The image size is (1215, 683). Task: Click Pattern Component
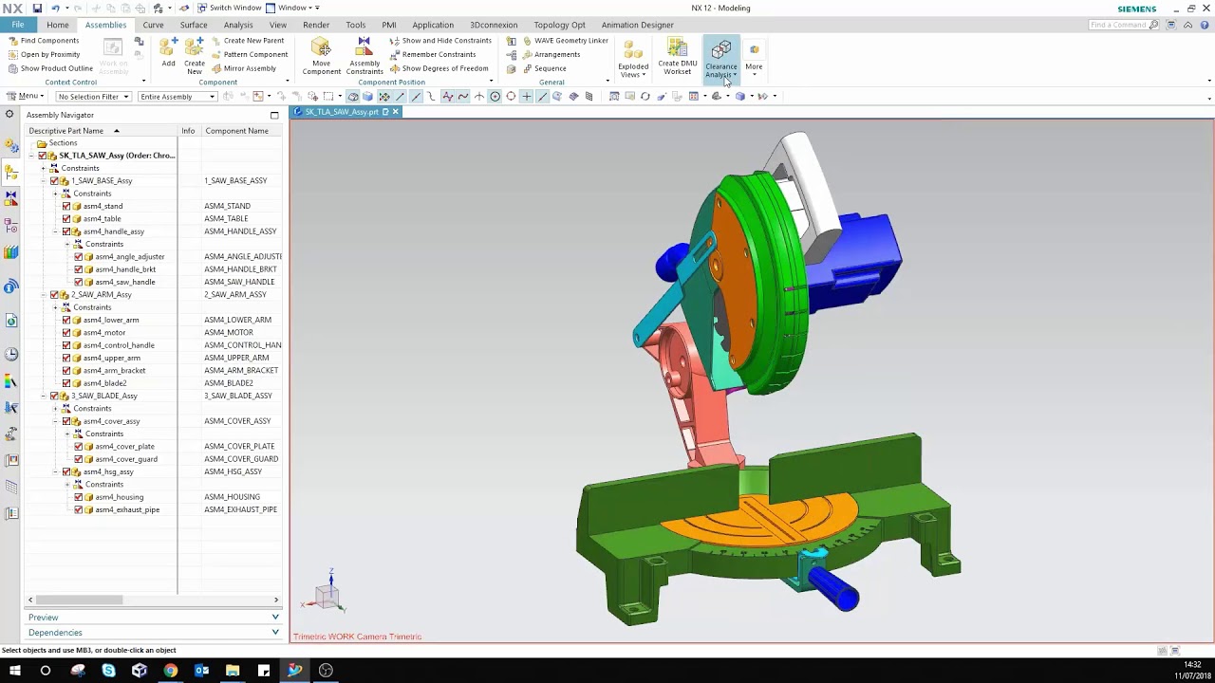(x=249, y=54)
